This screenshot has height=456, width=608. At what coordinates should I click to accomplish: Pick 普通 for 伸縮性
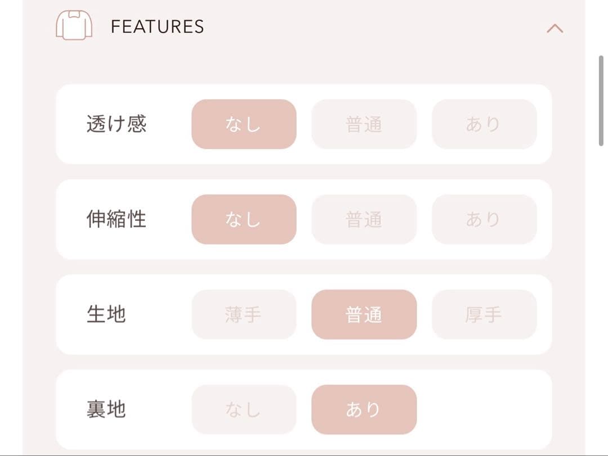364,219
